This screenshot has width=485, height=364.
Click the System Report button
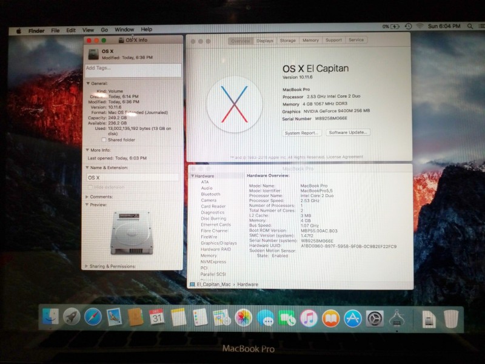pos(301,133)
